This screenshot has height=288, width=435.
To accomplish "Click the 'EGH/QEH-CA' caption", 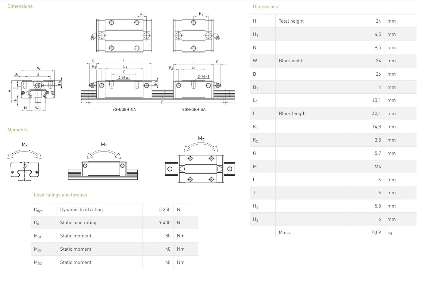I will [x=124, y=109].
